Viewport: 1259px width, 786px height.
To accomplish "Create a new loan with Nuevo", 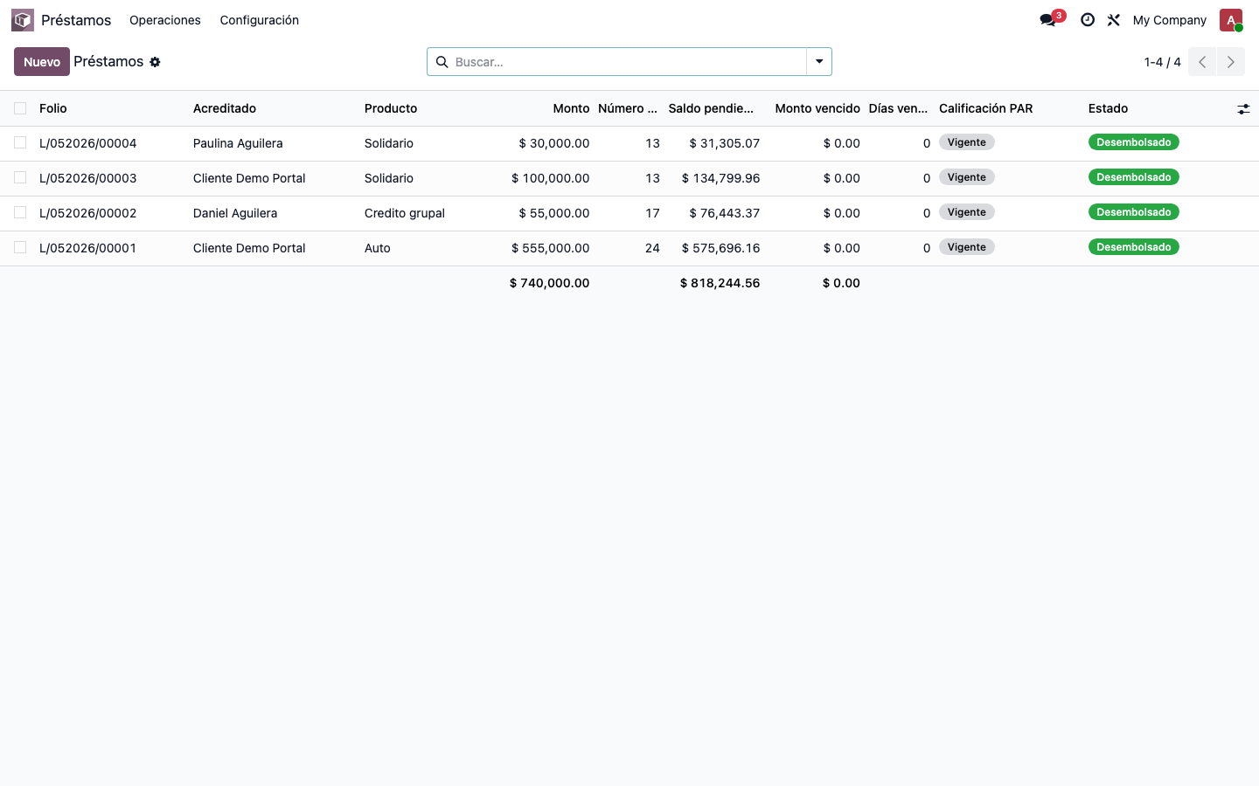I will [x=42, y=62].
